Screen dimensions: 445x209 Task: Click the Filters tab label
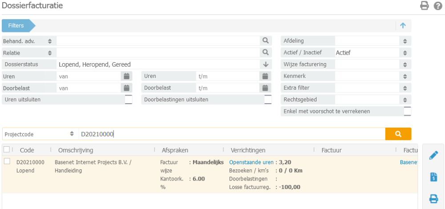click(x=16, y=25)
